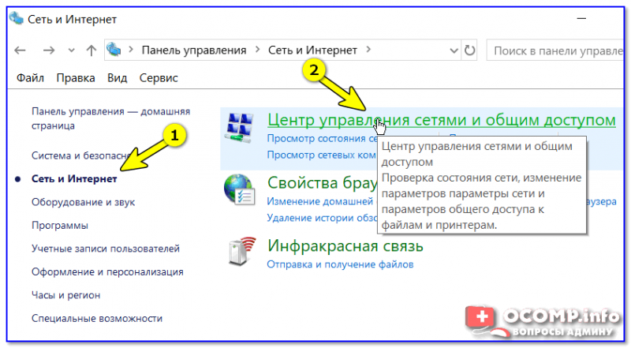Screen dimensions: 631x348
Task: Open address bar history dropdown
Action: pyautogui.click(x=454, y=51)
